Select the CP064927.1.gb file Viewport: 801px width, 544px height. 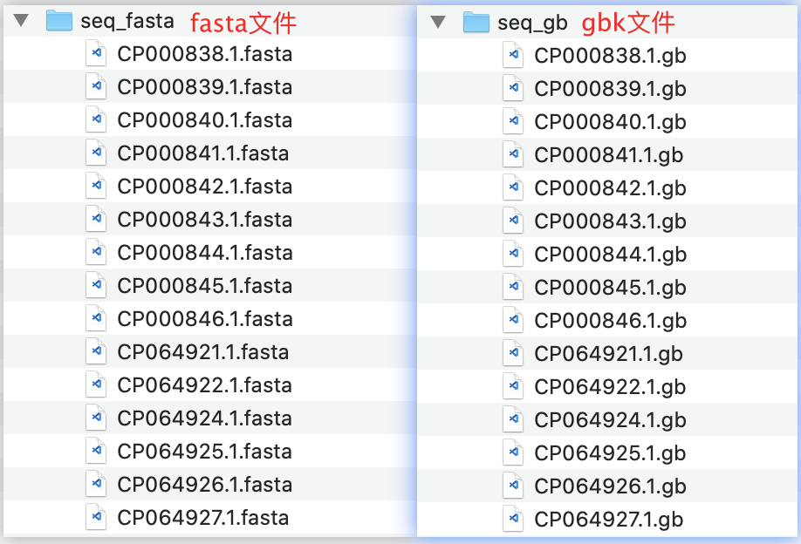coord(608,520)
